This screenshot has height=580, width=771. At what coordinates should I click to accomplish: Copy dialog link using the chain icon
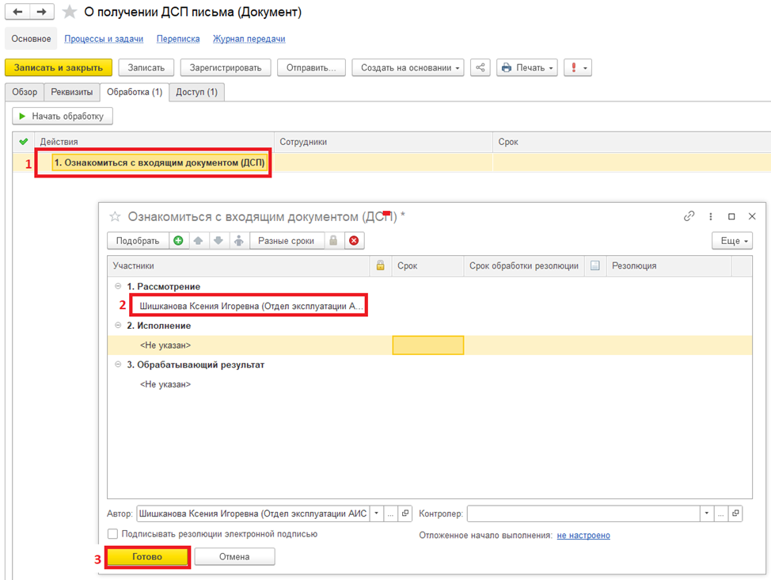tap(689, 216)
